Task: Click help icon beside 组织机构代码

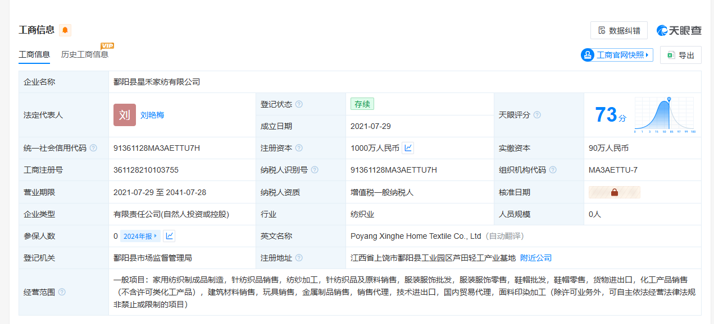Action: tap(553, 170)
